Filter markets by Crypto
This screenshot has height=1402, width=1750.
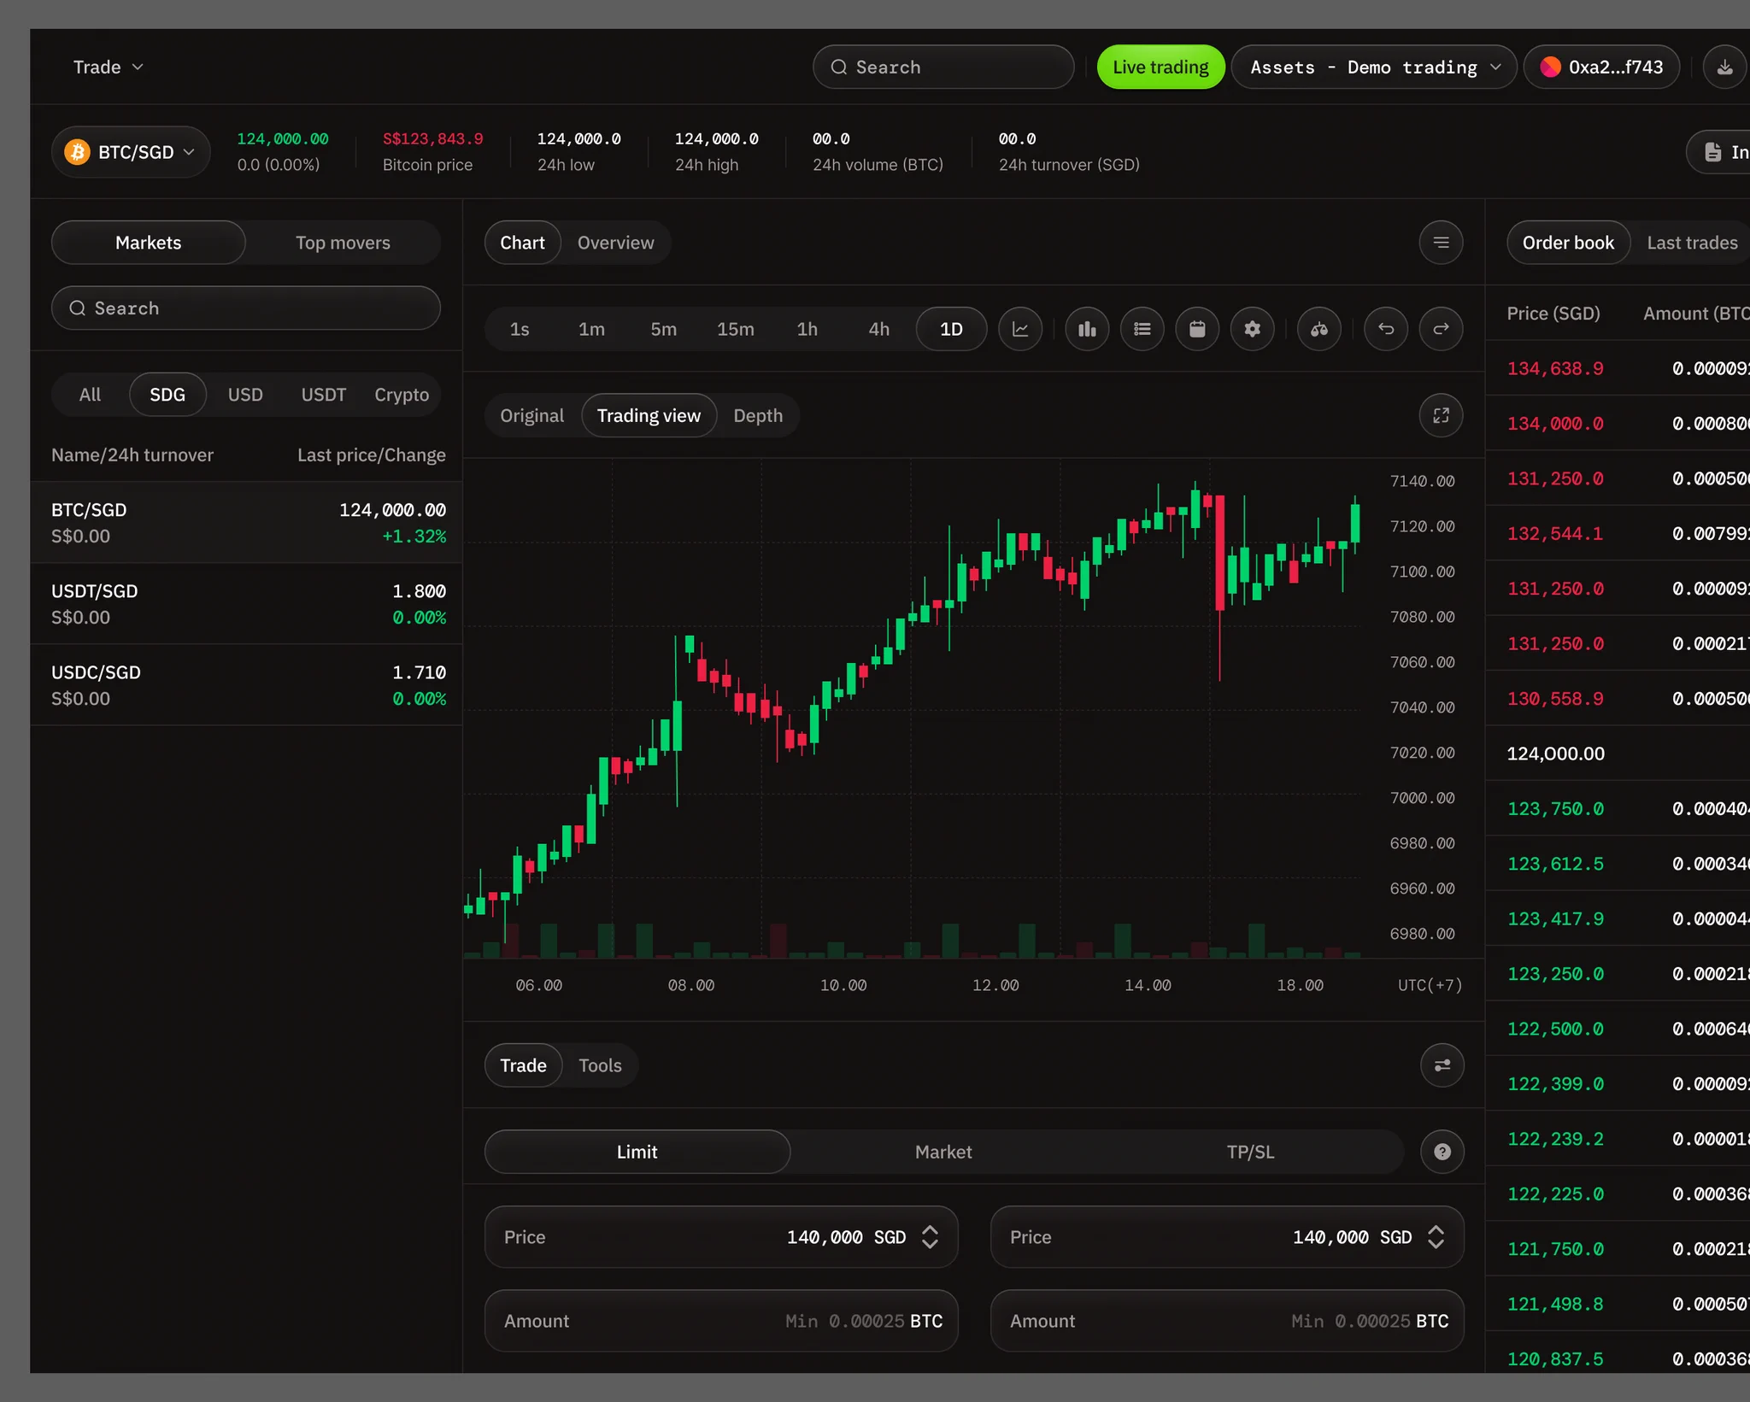coord(402,395)
